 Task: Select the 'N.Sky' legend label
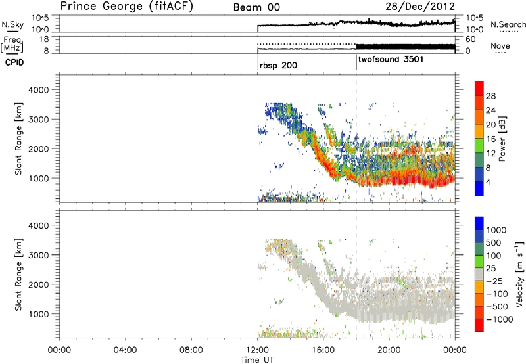click(x=12, y=24)
